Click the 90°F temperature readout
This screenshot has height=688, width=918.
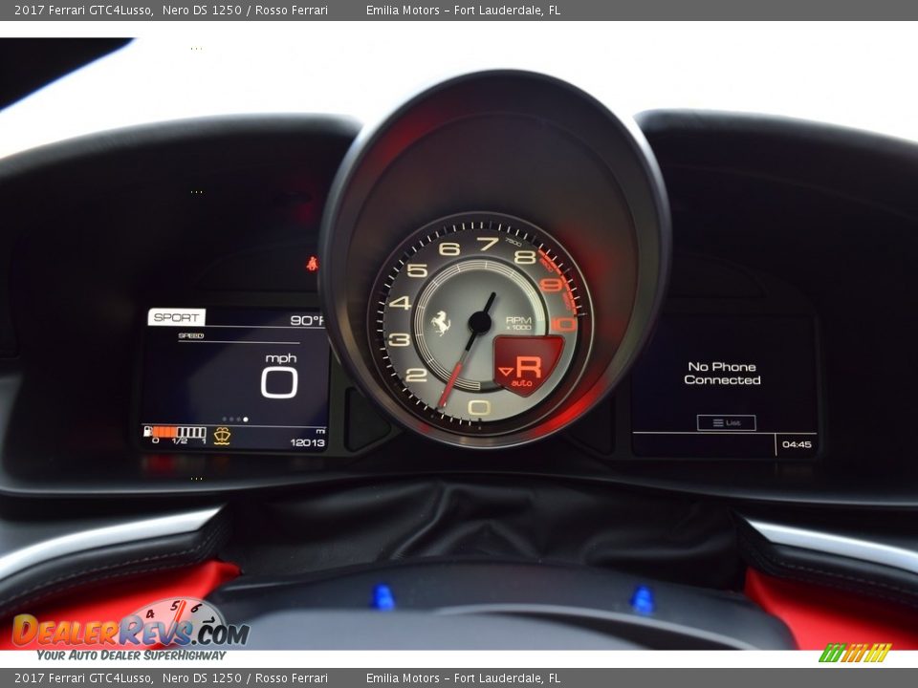(307, 320)
